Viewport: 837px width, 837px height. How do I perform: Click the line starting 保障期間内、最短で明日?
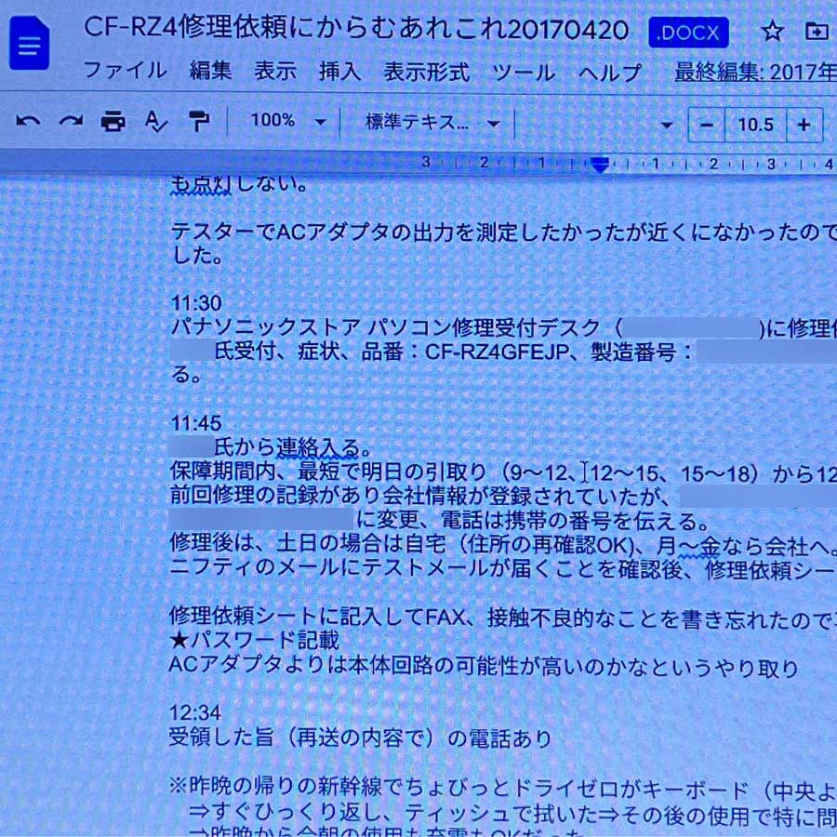pos(503,472)
